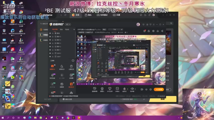Image resolution: width=214 pixels, height=120 pixels.
Task: Click the yellow 启动 launch button in WeGame
Action: (163, 99)
